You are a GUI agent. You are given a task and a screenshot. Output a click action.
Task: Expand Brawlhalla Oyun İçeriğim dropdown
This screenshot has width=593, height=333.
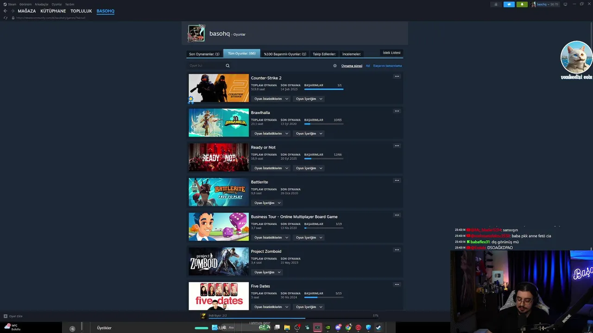309,134
